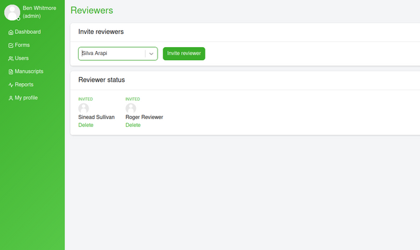Click Ben Whitmore's profile avatar
420x250 pixels.
(12, 12)
